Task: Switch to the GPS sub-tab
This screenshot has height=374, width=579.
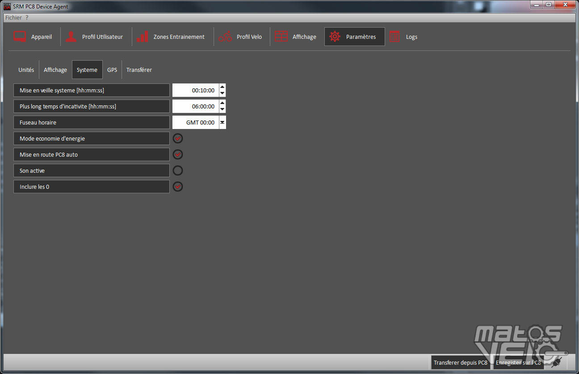Action: [x=112, y=70]
